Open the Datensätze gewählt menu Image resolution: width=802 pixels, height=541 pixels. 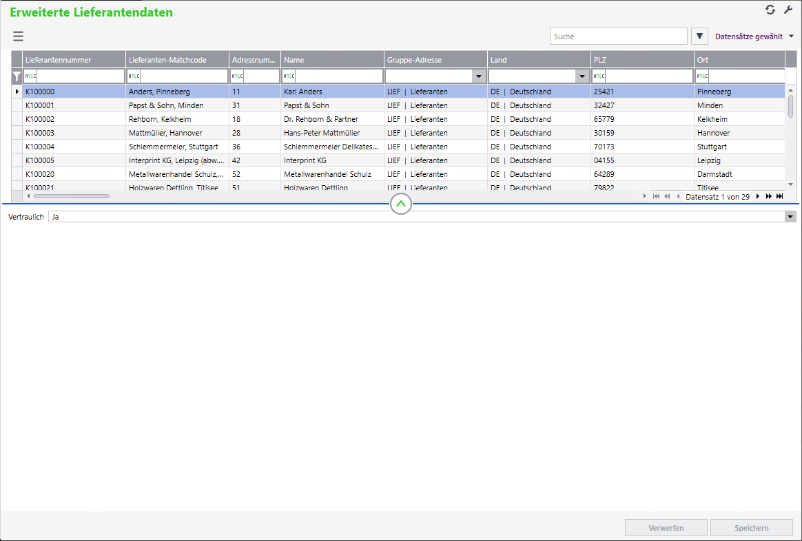click(x=754, y=36)
